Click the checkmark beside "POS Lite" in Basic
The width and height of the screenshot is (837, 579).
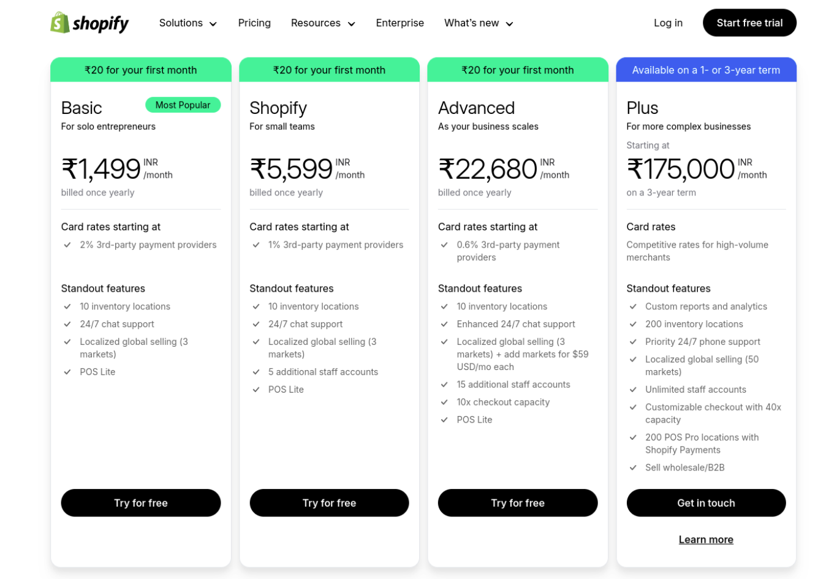[67, 372]
